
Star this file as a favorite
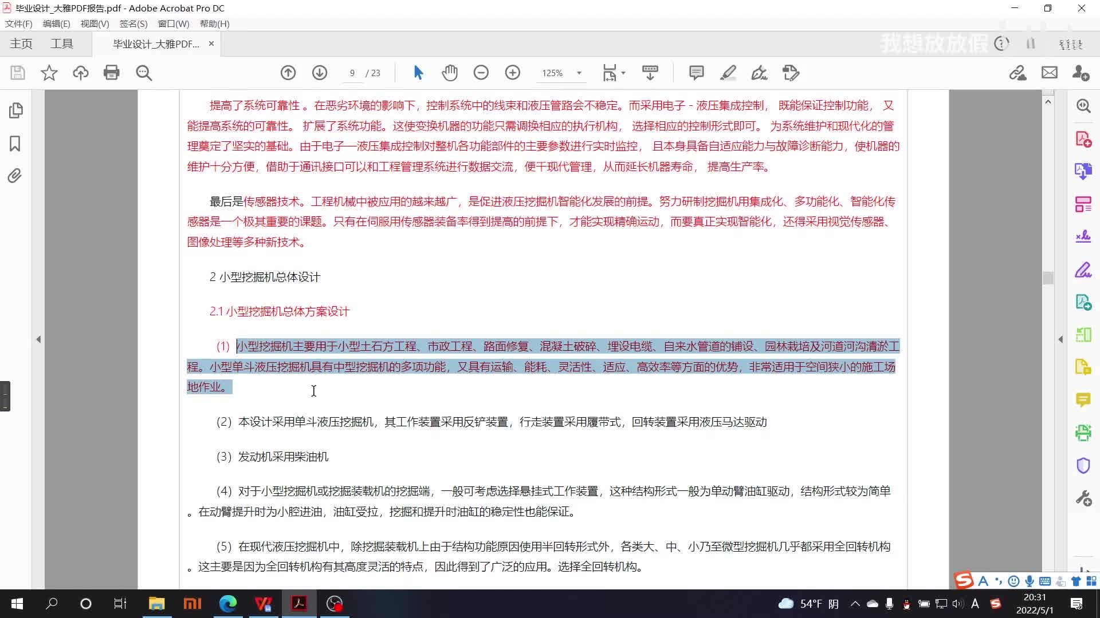[x=49, y=73]
